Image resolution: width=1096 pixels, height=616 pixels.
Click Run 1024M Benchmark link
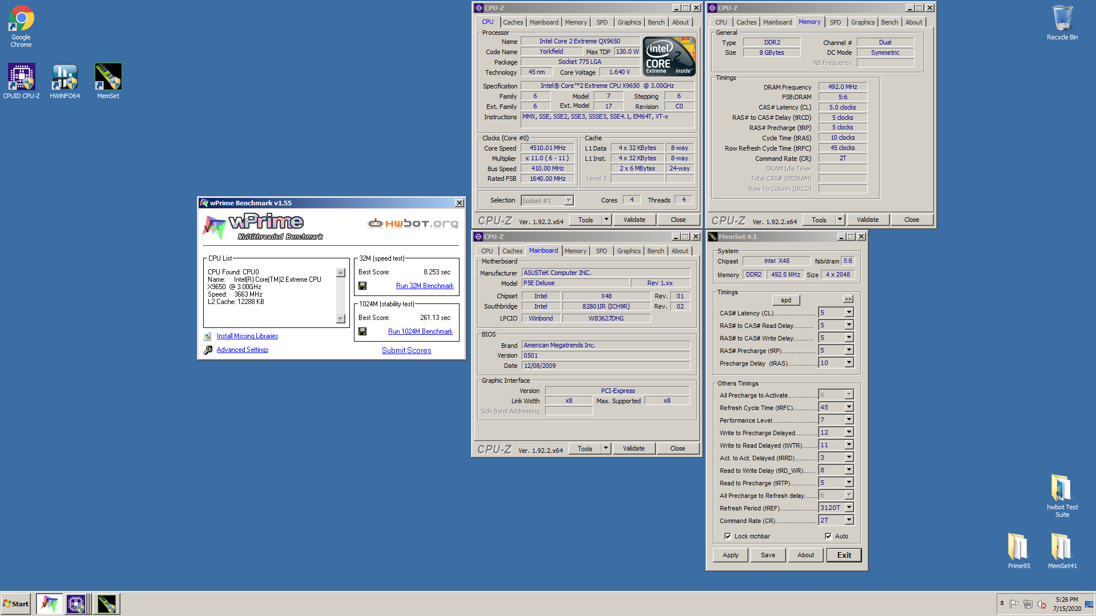point(420,331)
